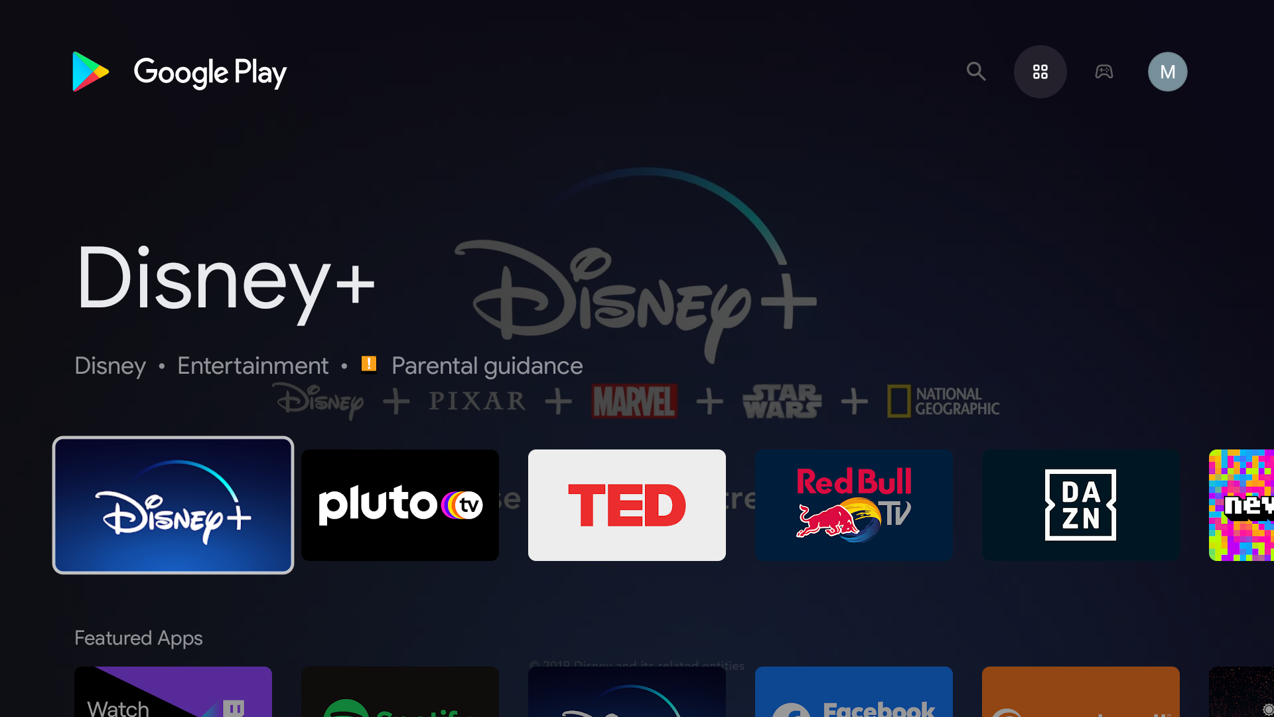The image size is (1274, 717).
Task: Click the user profile avatar M
Action: (1167, 71)
